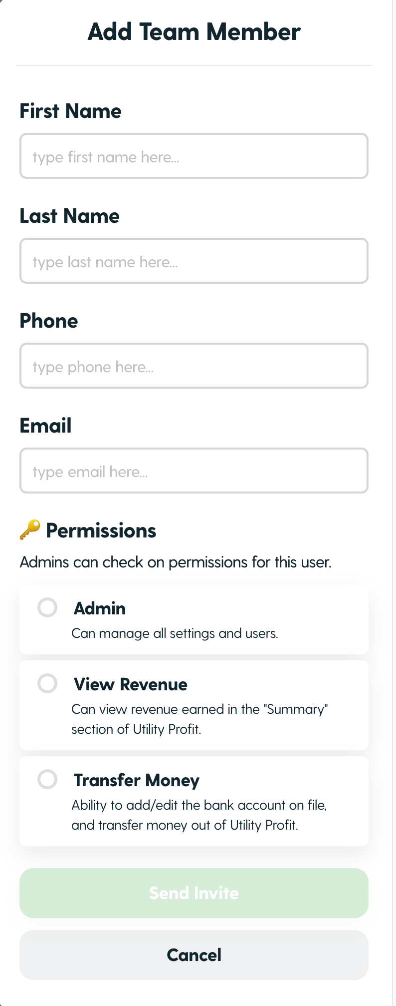
Task: Toggle the Transfer Money radio button
Action: coord(48,779)
